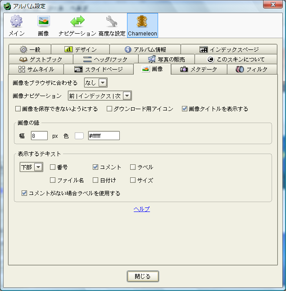Uncheck the コメント checkbox
286x291 pixels.
(x=95, y=167)
